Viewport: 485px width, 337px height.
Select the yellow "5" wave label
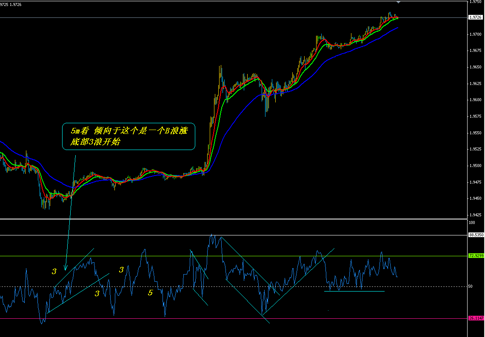click(150, 293)
